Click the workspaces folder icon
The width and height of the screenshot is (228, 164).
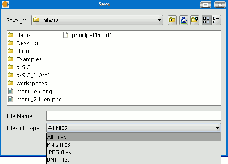pyautogui.click(x=11, y=83)
